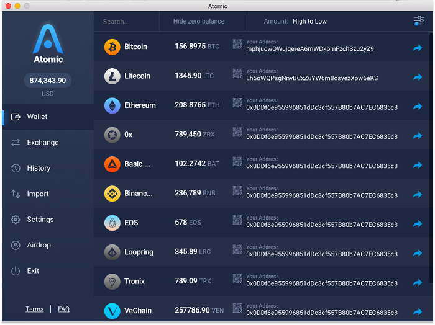
Task: Open the History section
Action: tap(48, 168)
